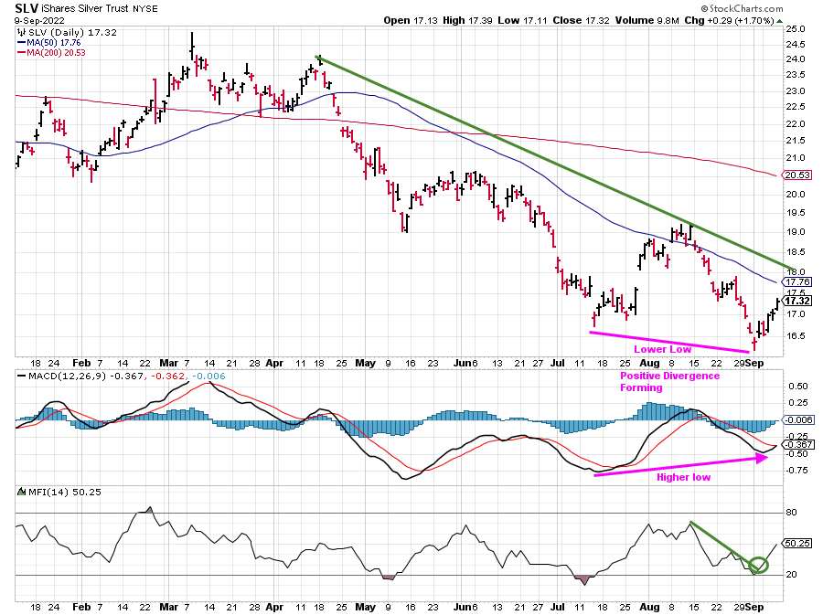The height and width of the screenshot is (615, 823).
Task: Click the 22.0 price axis label
Action: tap(796, 123)
